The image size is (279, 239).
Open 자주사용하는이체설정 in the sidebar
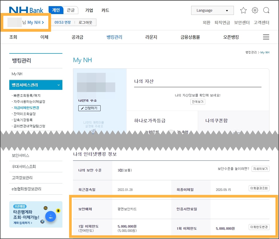pos(29,102)
